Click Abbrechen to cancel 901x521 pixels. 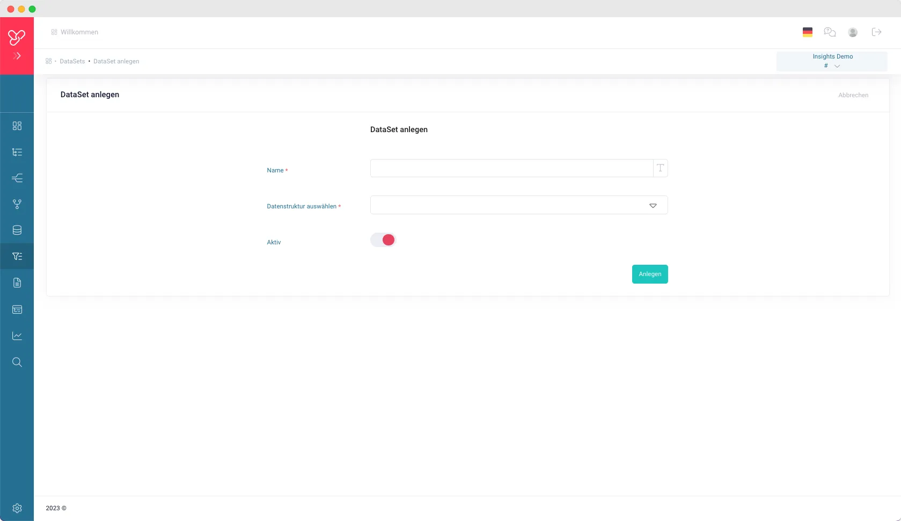[x=853, y=95]
